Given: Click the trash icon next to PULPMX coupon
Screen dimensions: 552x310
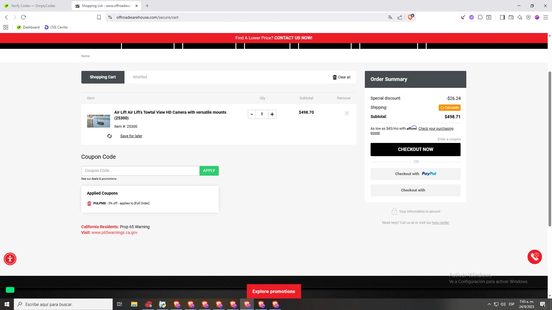Looking at the screenshot, I should (89, 203).
